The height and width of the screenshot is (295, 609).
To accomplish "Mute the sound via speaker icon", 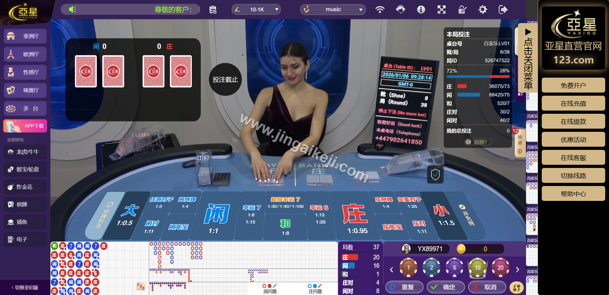I will 72,10.
